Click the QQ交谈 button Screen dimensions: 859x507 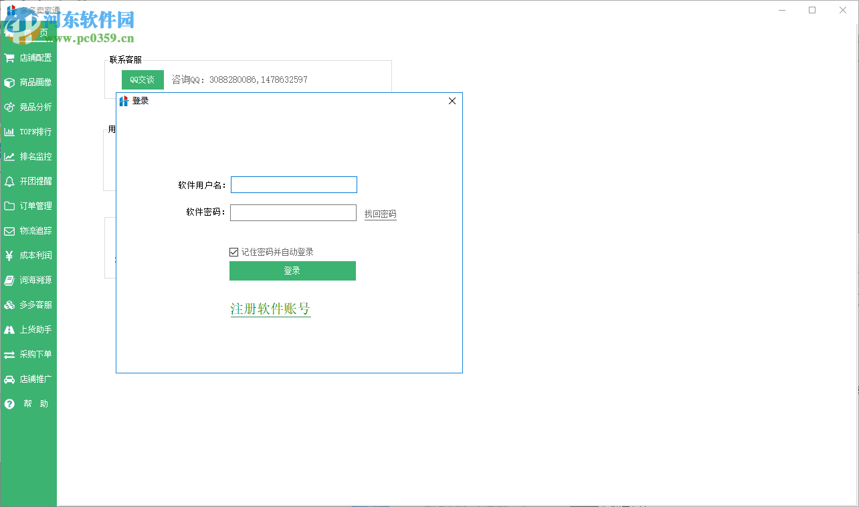(x=142, y=79)
